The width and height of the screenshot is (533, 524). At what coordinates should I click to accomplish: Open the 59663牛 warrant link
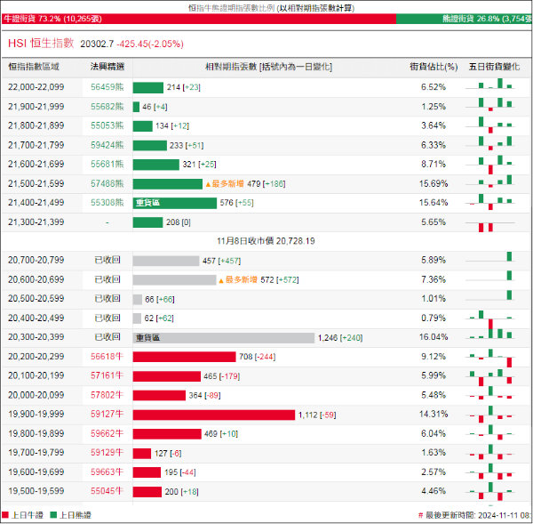point(107,472)
